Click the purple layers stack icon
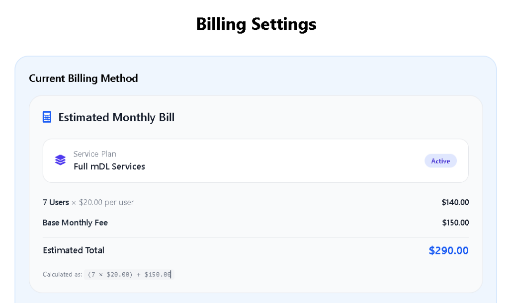 click(60, 160)
